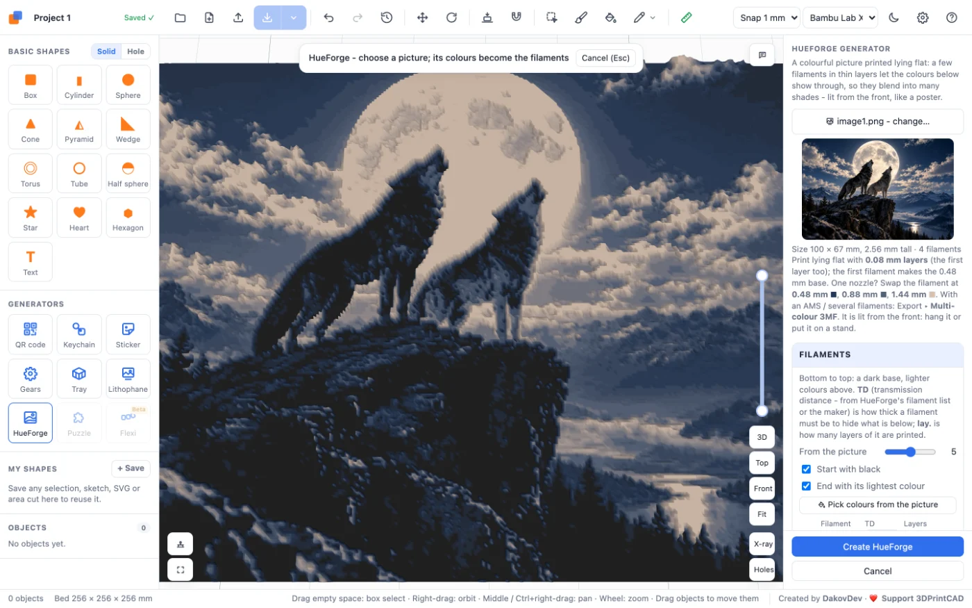Image resolution: width=972 pixels, height=608 pixels.
Task: Open the QR code generator
Action: pos(31,334)
